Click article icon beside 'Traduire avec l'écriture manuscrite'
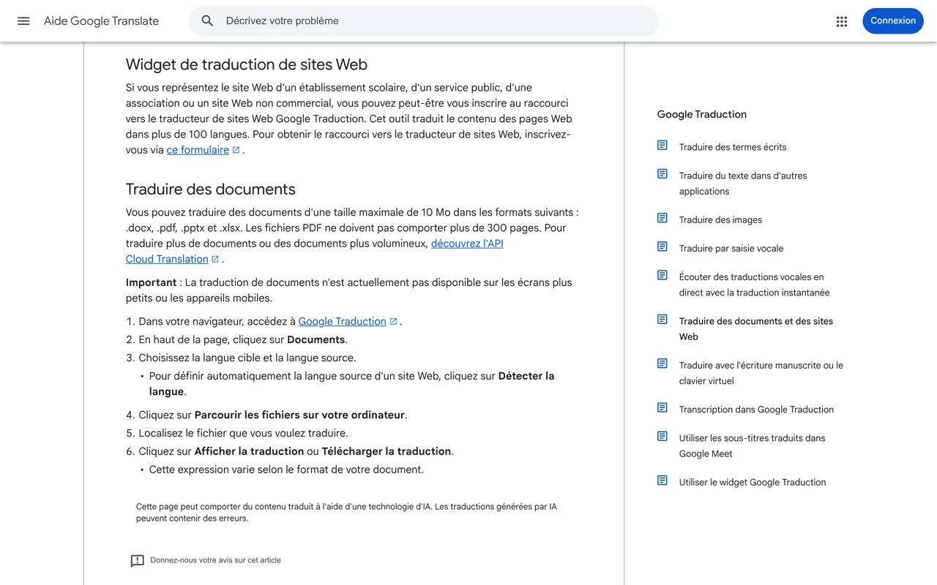The height and width of the screenshot is (585, 937). [662, 363]
